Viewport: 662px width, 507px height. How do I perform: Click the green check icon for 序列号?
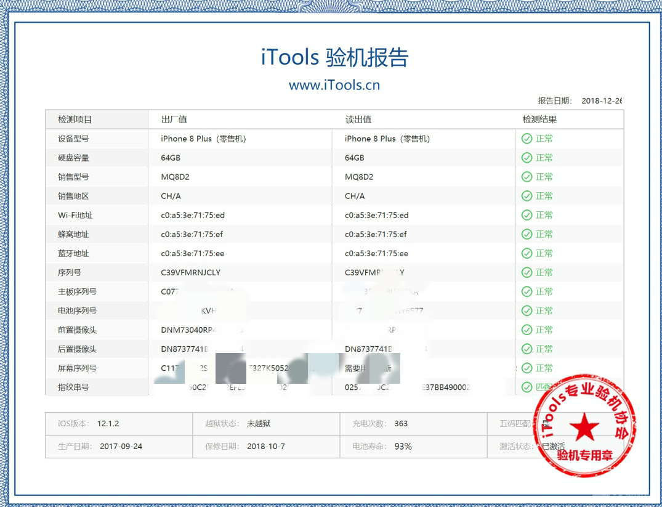click(527, 272)
